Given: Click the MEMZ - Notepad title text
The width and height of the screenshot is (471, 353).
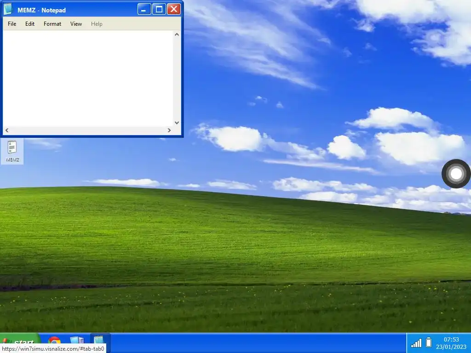Looking at the screenshot, I should [41, 10].
